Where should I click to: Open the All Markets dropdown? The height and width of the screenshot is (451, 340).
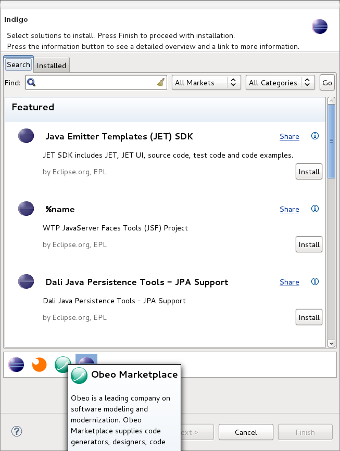tap(206, 83)
